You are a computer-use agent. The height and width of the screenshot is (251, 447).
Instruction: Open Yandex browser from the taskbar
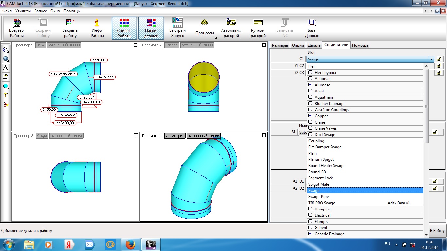click(x=69, y=244)
